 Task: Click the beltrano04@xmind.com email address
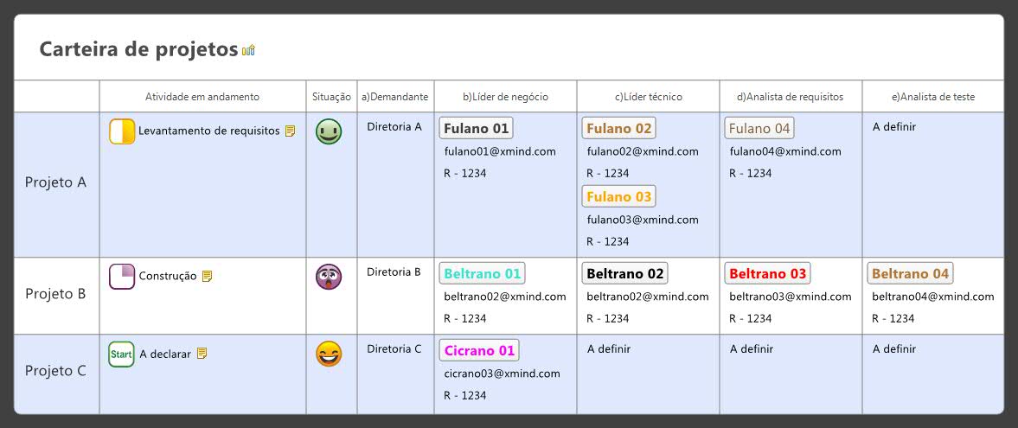tap(932, 297)
